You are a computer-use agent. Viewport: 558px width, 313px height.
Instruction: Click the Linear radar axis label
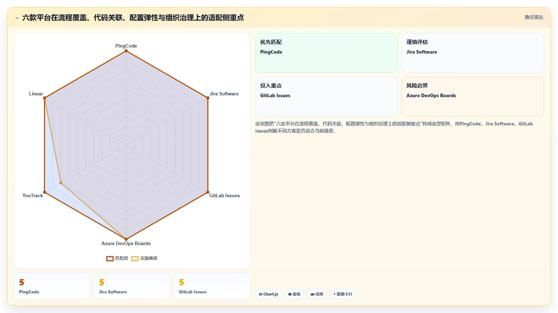(36, 94)
